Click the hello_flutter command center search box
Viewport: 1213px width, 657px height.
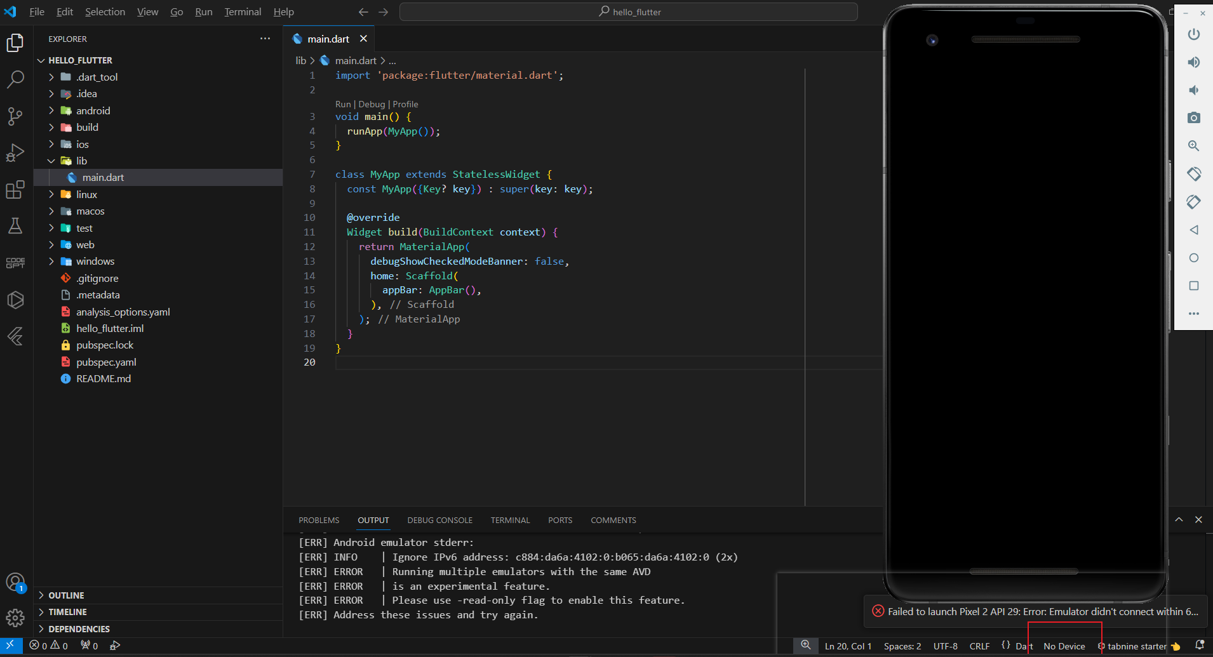[629, 12]
